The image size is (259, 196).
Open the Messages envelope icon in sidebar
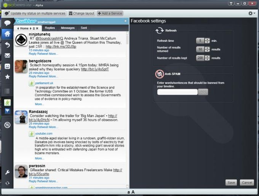coord(7,56)
